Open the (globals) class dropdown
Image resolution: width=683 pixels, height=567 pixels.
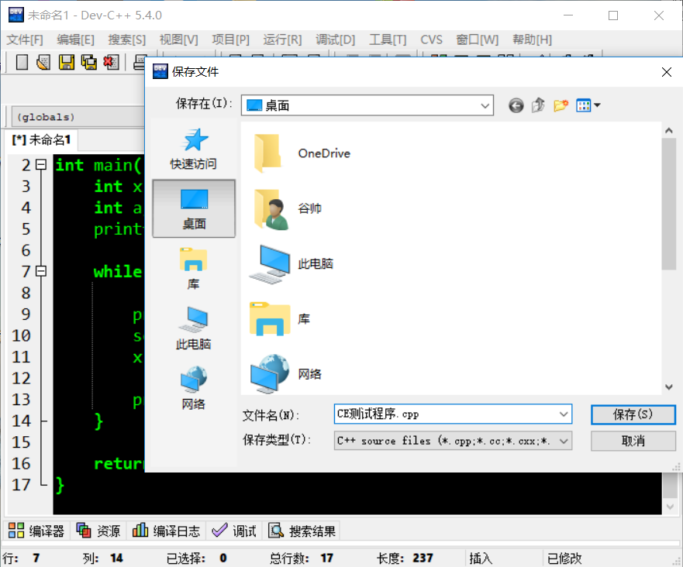(78, 117)
